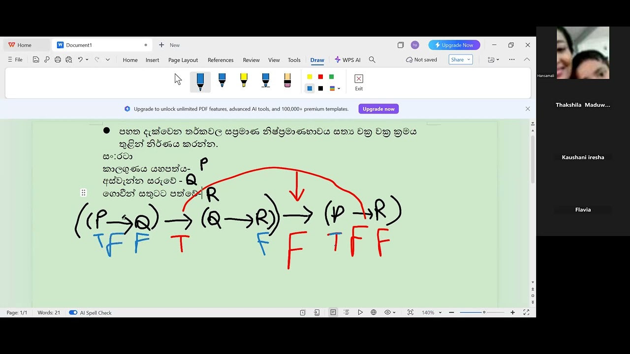Image resolution: width=630 pixels, height=354 pixels.
Task: Pick the green ink color
Action: [331, 77]
